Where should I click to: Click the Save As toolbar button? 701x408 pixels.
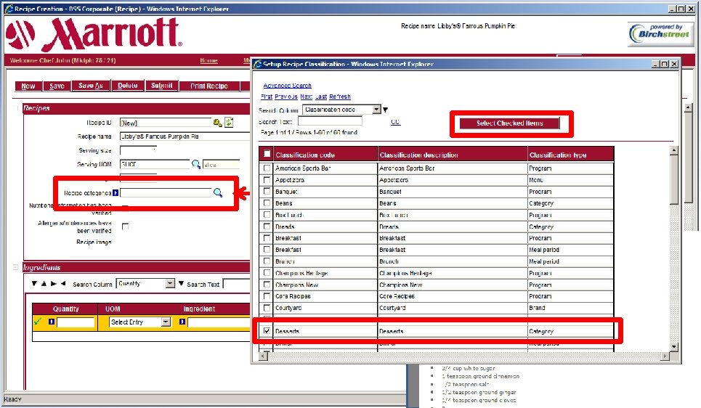pyautogui.click(x=91, y=86)
